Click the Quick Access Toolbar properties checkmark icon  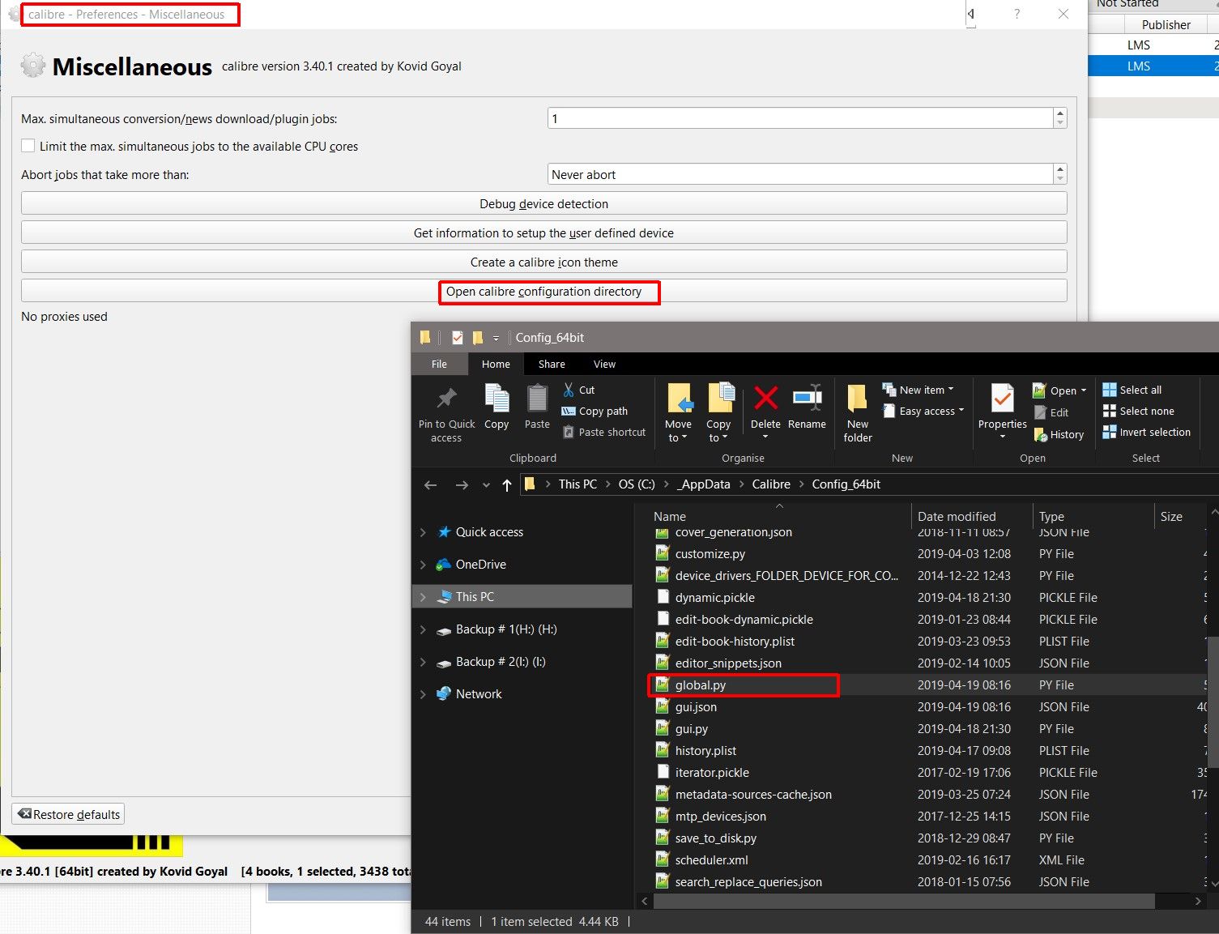[x=457, y=338]
